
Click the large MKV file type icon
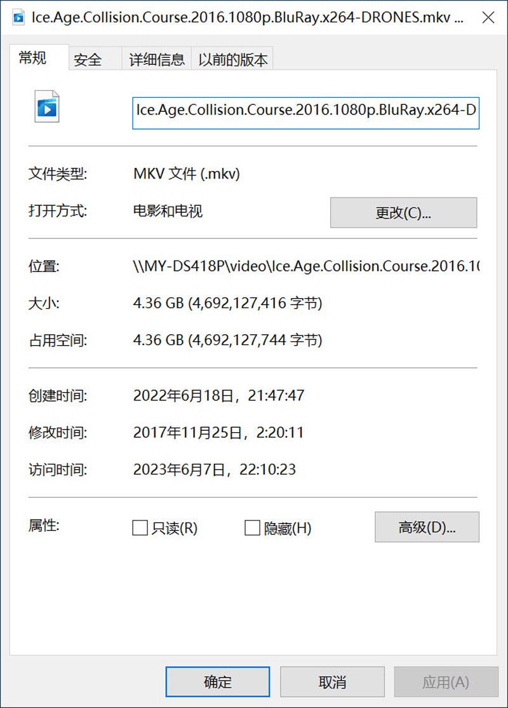(x=47, y=107)
